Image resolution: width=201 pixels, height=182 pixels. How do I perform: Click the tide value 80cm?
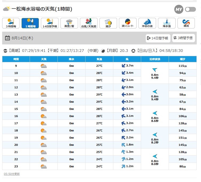183,166
